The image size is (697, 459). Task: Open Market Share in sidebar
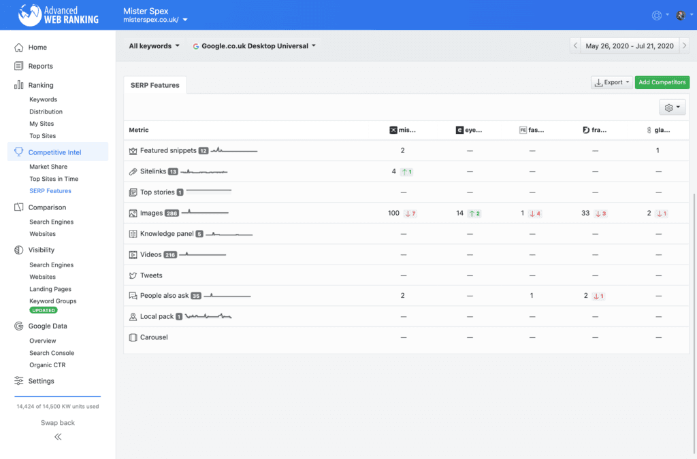(x=48, y=167)
